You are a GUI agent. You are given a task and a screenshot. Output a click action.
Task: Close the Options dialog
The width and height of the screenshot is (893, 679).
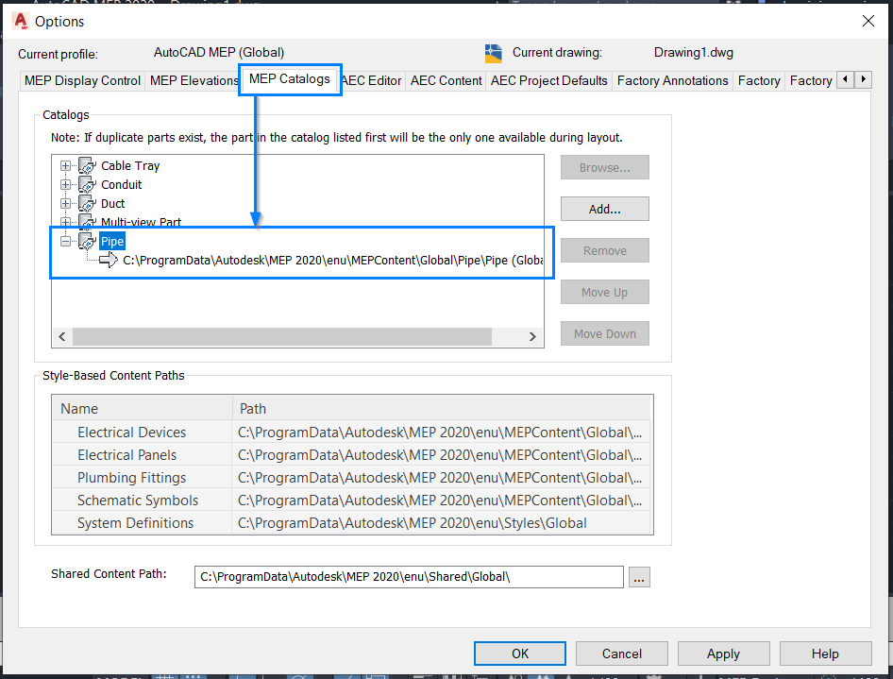868,21
